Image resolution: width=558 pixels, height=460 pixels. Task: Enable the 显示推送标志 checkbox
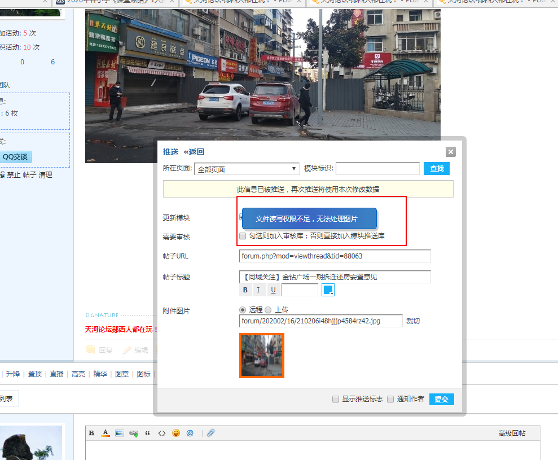(x=336, y=399)
